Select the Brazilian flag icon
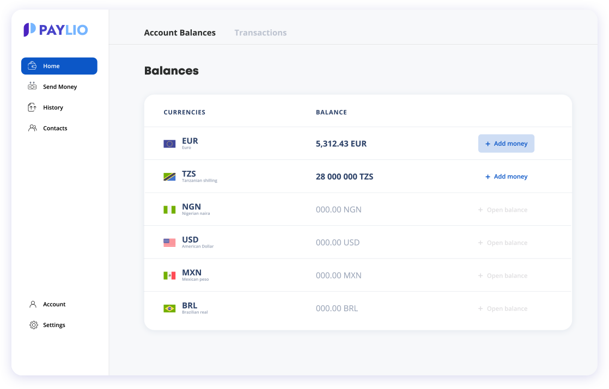 click(x=169, y=308)
